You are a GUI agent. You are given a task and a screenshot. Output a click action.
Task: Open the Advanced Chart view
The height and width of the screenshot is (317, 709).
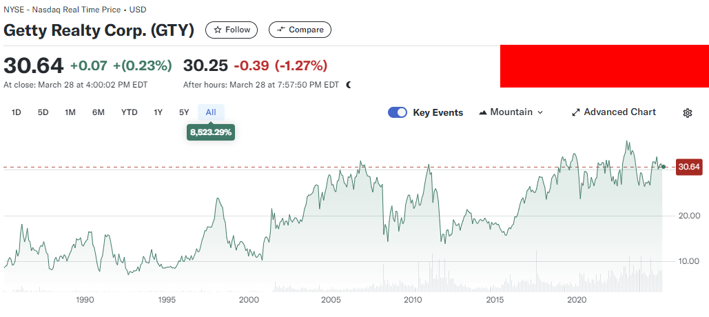[614, 112]
